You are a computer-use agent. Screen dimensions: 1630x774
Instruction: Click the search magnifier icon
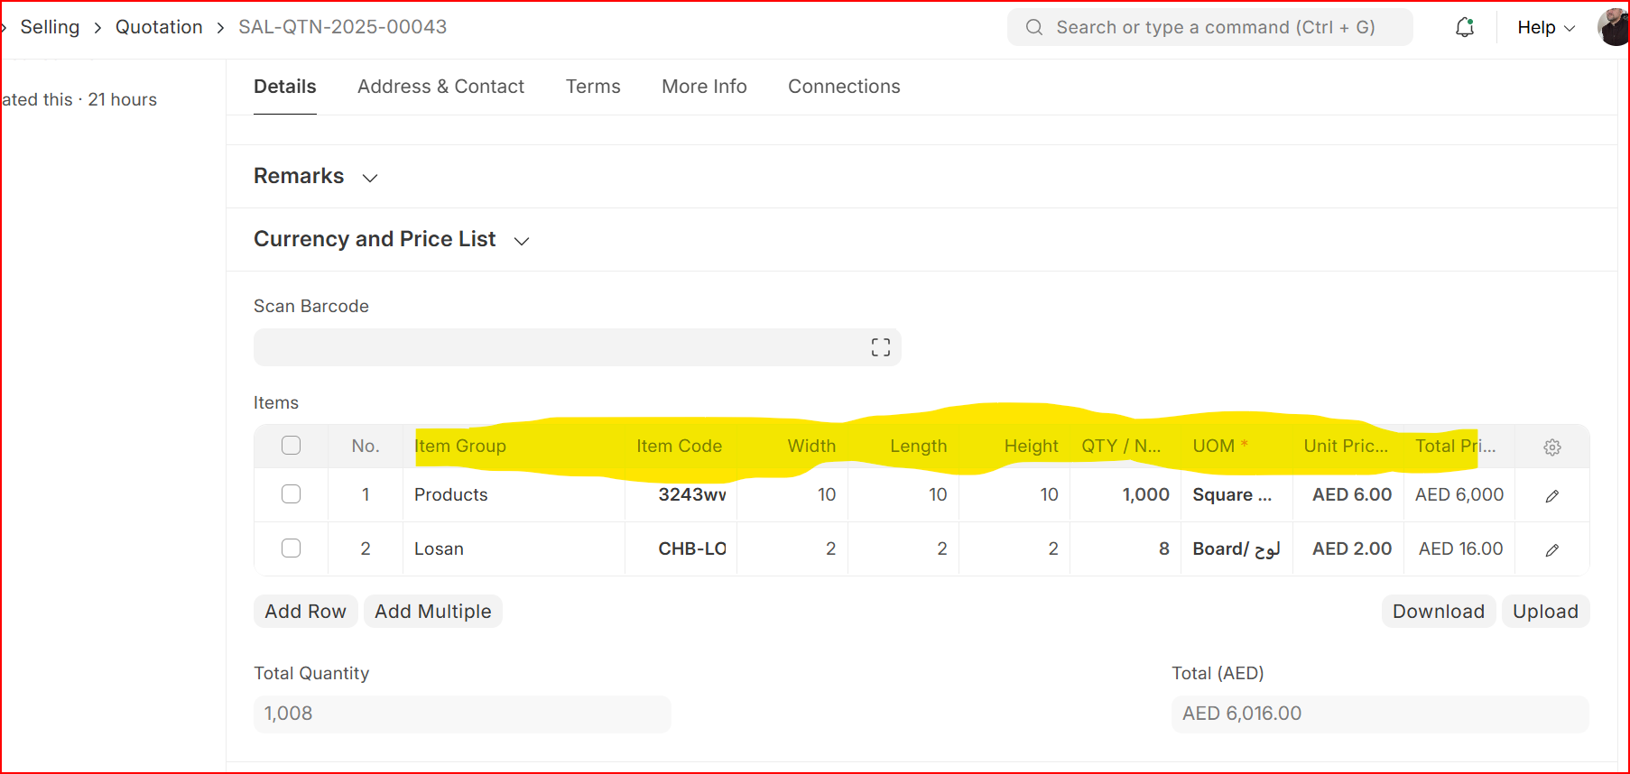tap(1034, 28)
